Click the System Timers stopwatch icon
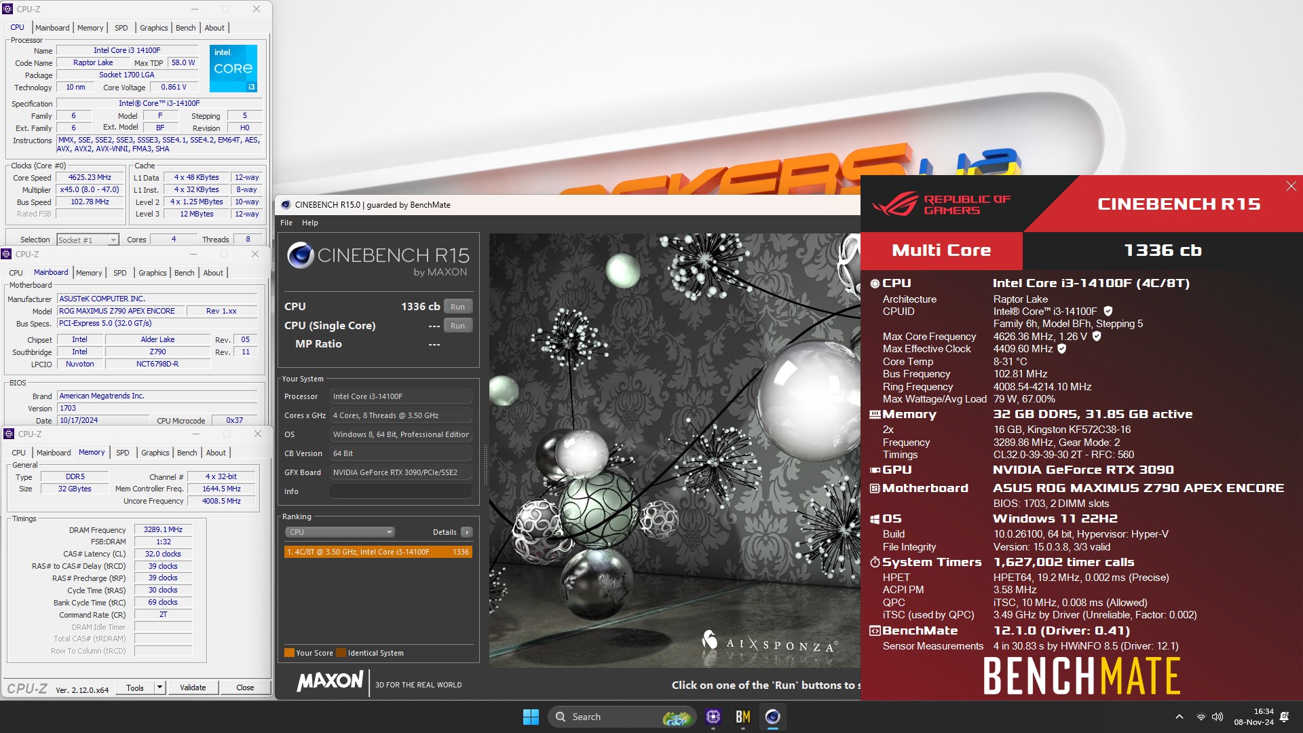The height and width of the screenshot is (733, 1303). pyautogui.click(x=875, y=562)
